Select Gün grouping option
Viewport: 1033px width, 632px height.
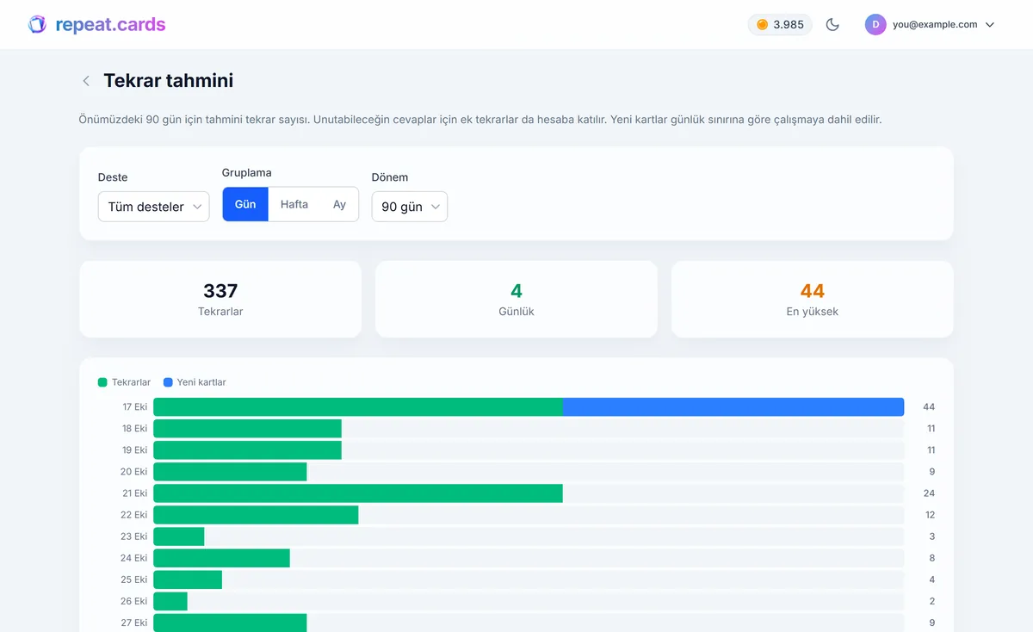pyautogui.click(x=245, y=204)
